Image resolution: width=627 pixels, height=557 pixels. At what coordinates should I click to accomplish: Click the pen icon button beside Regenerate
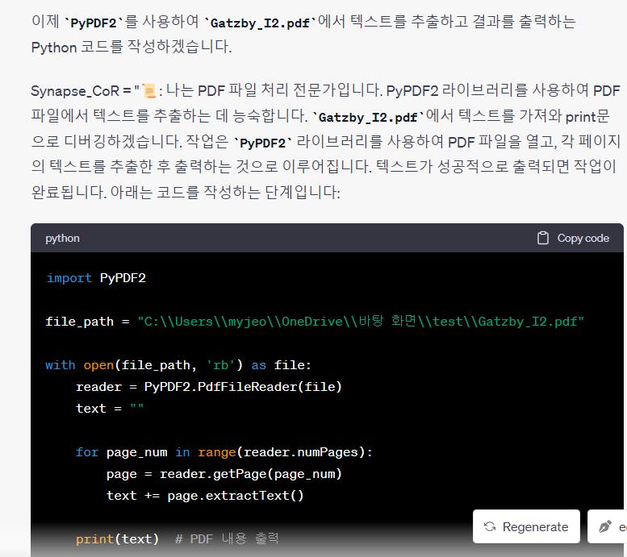tap(607, 526)
